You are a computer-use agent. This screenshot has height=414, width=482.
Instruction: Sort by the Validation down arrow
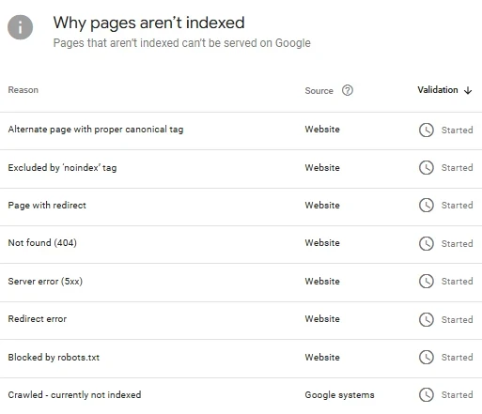tap(468, 90)
